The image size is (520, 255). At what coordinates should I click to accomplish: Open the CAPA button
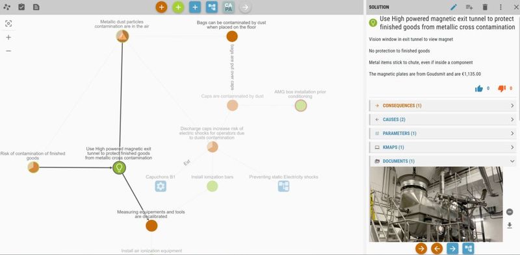[x=229, y=7]
